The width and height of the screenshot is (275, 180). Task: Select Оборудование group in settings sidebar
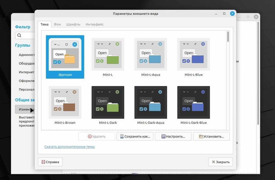(27, 63)
